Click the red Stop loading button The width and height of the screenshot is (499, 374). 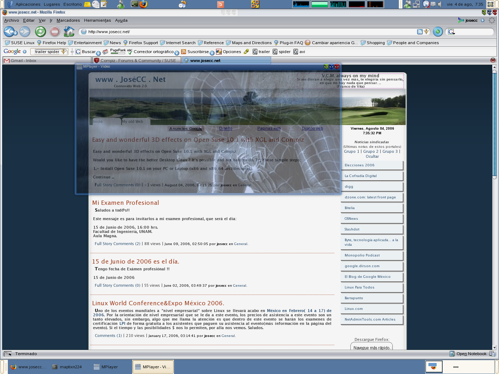(x=55, y=32)
